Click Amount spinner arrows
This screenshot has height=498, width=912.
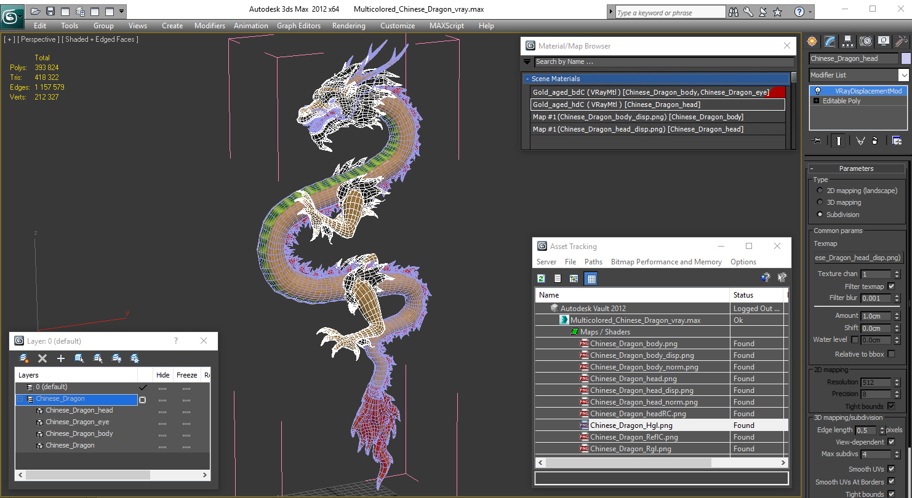pyautogui.click(x=897, y=316)
